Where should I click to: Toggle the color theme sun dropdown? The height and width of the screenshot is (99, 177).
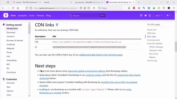[x=168, y=15]
